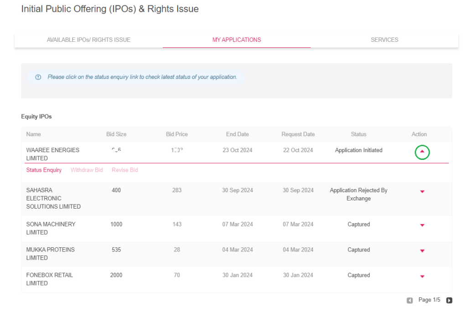Click the info icon beside the status message
Image resolution: width=467 pixels, height=312 pixels.
pyautogui.click(x=38, y=77)
